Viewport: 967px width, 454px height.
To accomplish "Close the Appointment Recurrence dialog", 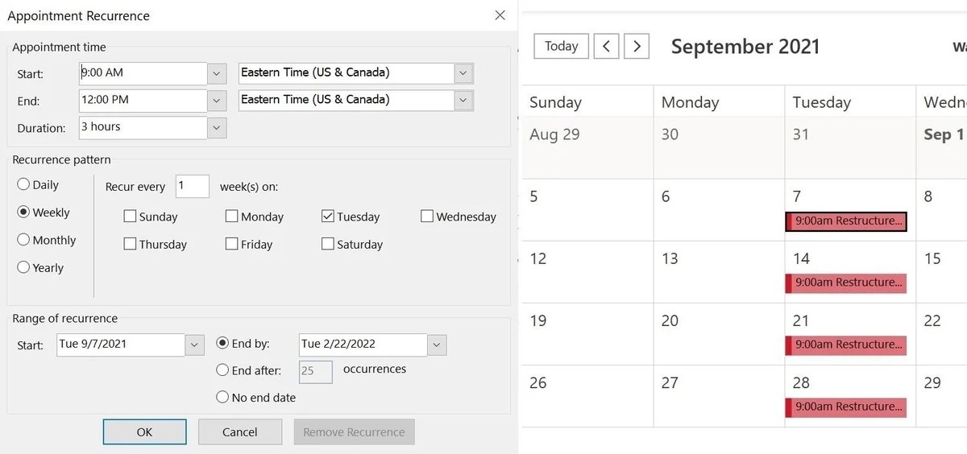I will [x=500, y=15].
